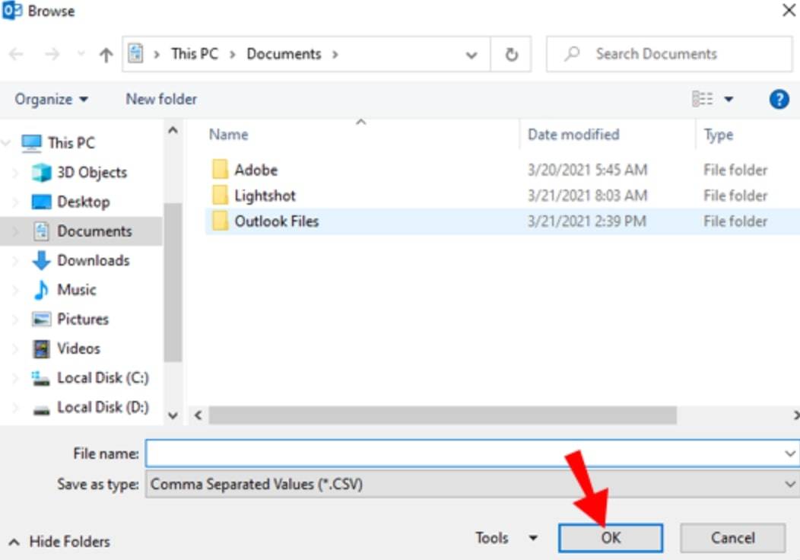
Task: Go up one folder level with up arrow
Action: [106, 53]
